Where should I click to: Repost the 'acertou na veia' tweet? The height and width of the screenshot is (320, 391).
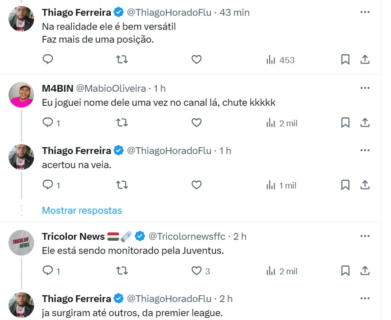122,185
